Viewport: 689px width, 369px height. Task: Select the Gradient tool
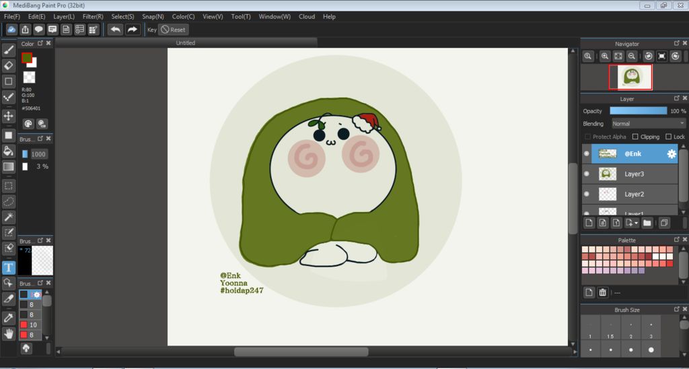(8, 167)
